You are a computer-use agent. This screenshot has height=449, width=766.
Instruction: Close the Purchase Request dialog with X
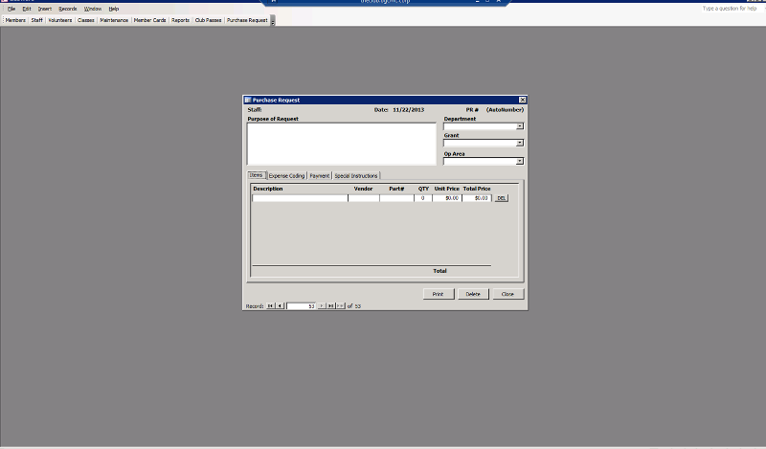click(x=522, y=100)
